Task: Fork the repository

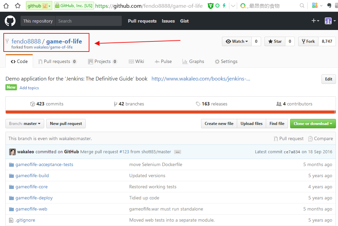Action: click(308, 41)
